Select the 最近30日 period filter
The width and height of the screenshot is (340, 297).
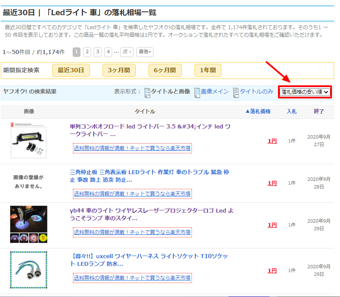[71, 70]
